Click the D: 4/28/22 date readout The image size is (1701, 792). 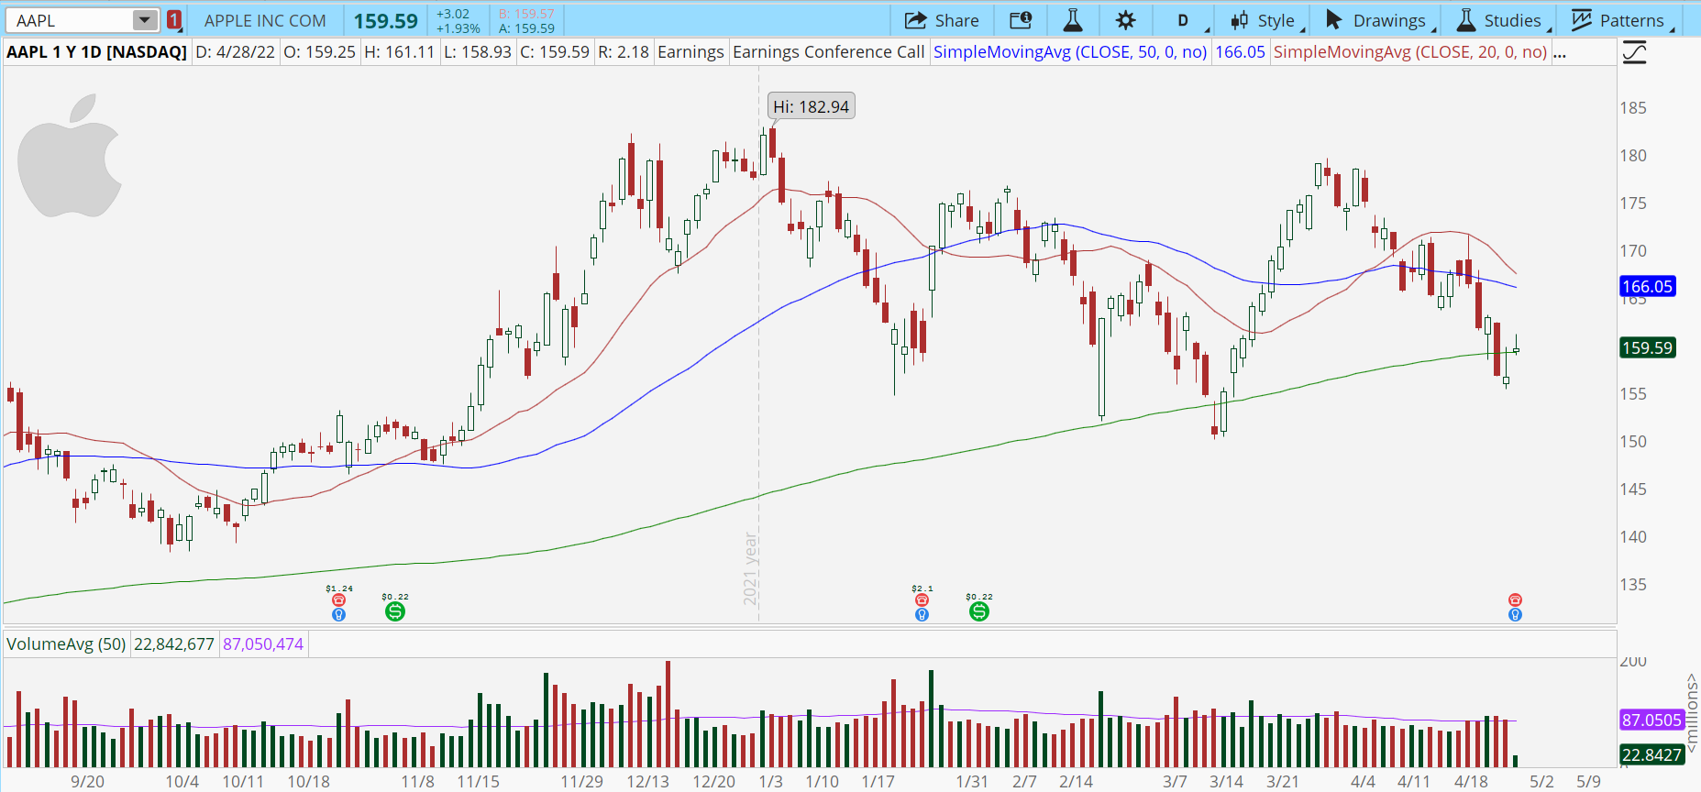[x=236, y=52]
